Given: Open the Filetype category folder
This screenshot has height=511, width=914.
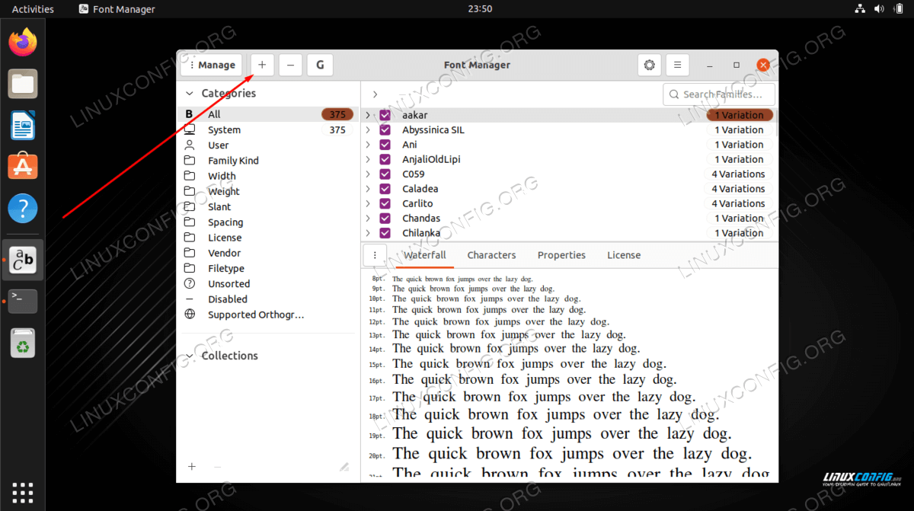Looking at the screenshot, I should point(267,269).
